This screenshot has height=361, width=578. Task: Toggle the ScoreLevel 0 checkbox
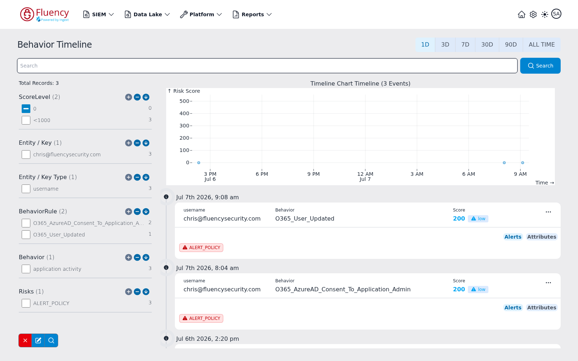pos(26,109)
